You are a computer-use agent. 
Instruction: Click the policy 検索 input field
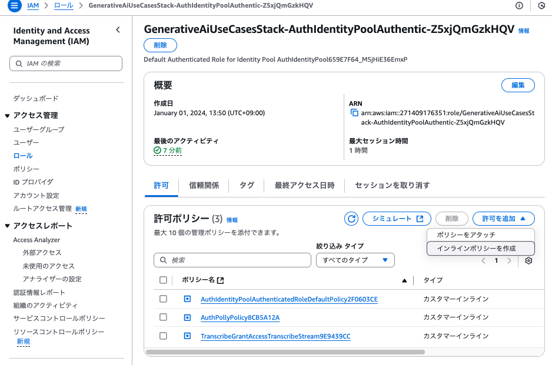(x=232, y=260)
